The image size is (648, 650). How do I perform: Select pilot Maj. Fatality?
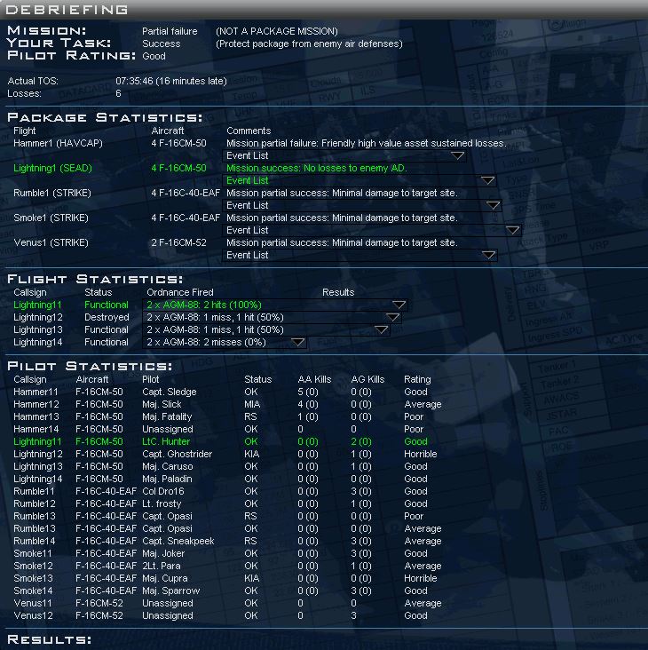tap(167, 417)
